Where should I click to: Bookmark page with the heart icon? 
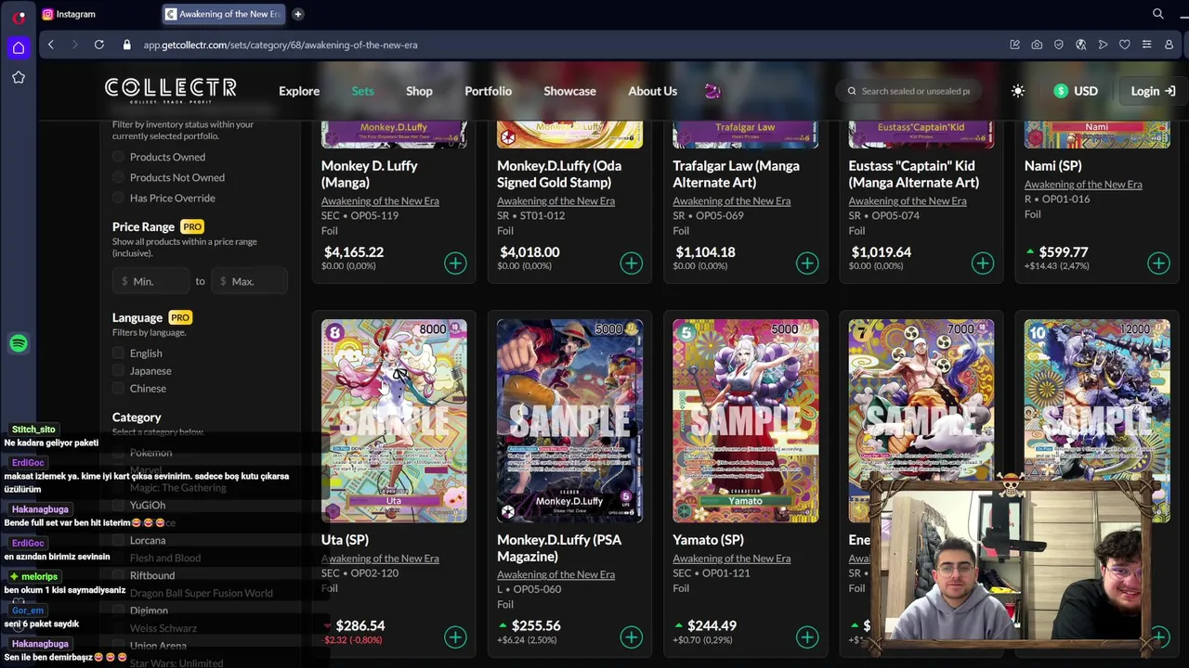(x=1124, y=45)
